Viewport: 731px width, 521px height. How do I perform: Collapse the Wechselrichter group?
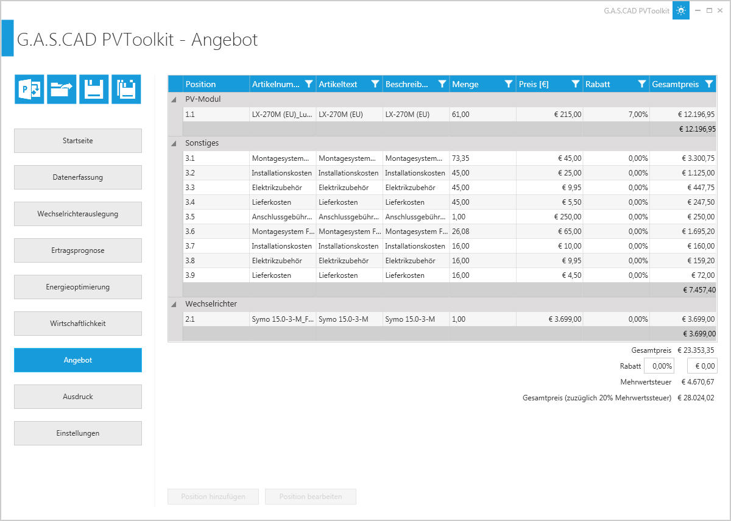coord(174,303)
